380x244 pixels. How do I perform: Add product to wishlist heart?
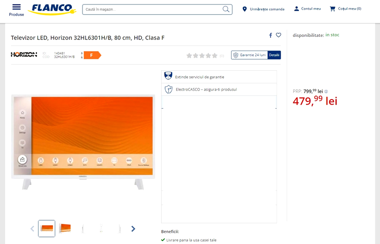[x=279, y=35]
